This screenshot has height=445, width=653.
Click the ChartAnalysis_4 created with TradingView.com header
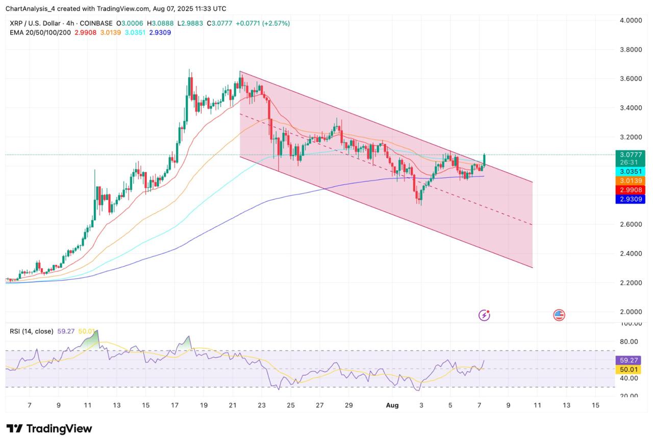116,9
